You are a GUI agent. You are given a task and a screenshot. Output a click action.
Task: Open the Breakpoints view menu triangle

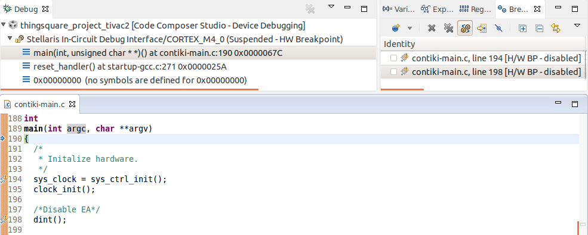577,26
